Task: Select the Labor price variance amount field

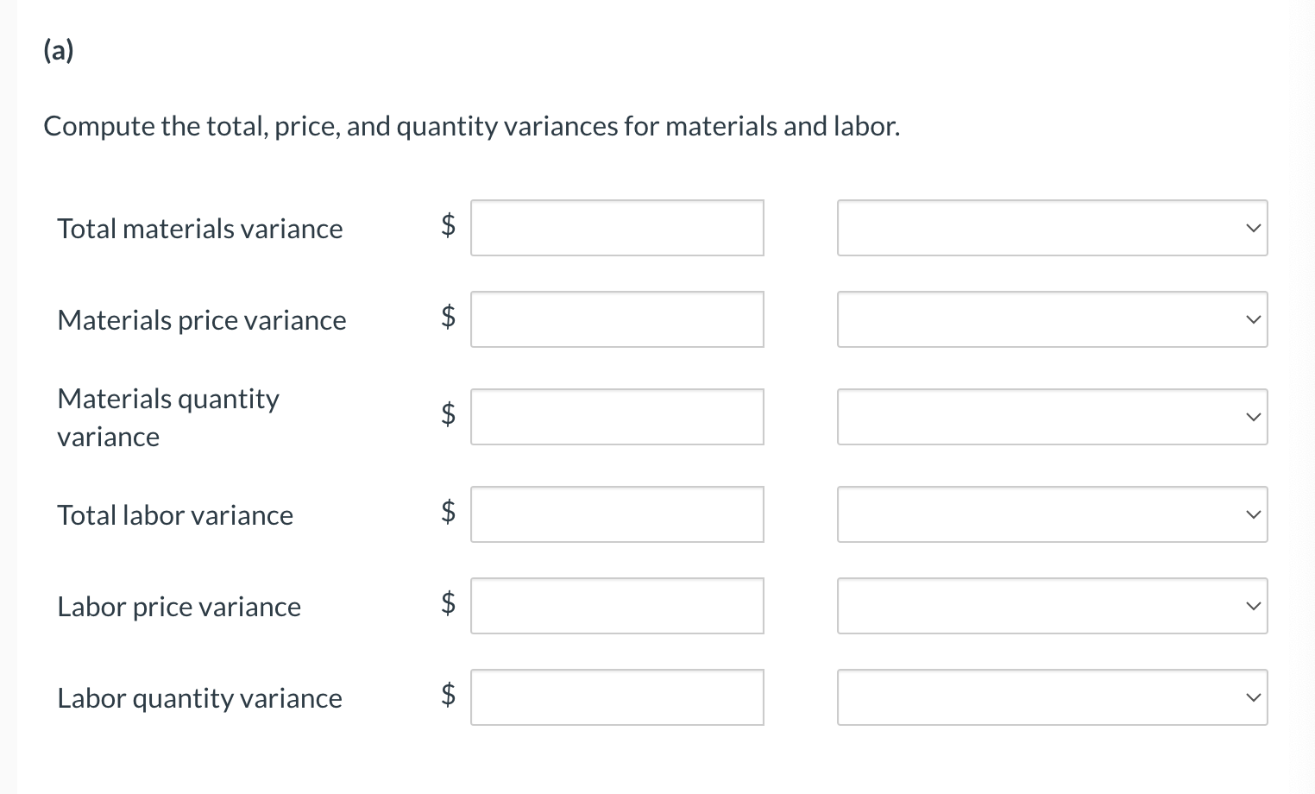Action: tap(616, 606)
